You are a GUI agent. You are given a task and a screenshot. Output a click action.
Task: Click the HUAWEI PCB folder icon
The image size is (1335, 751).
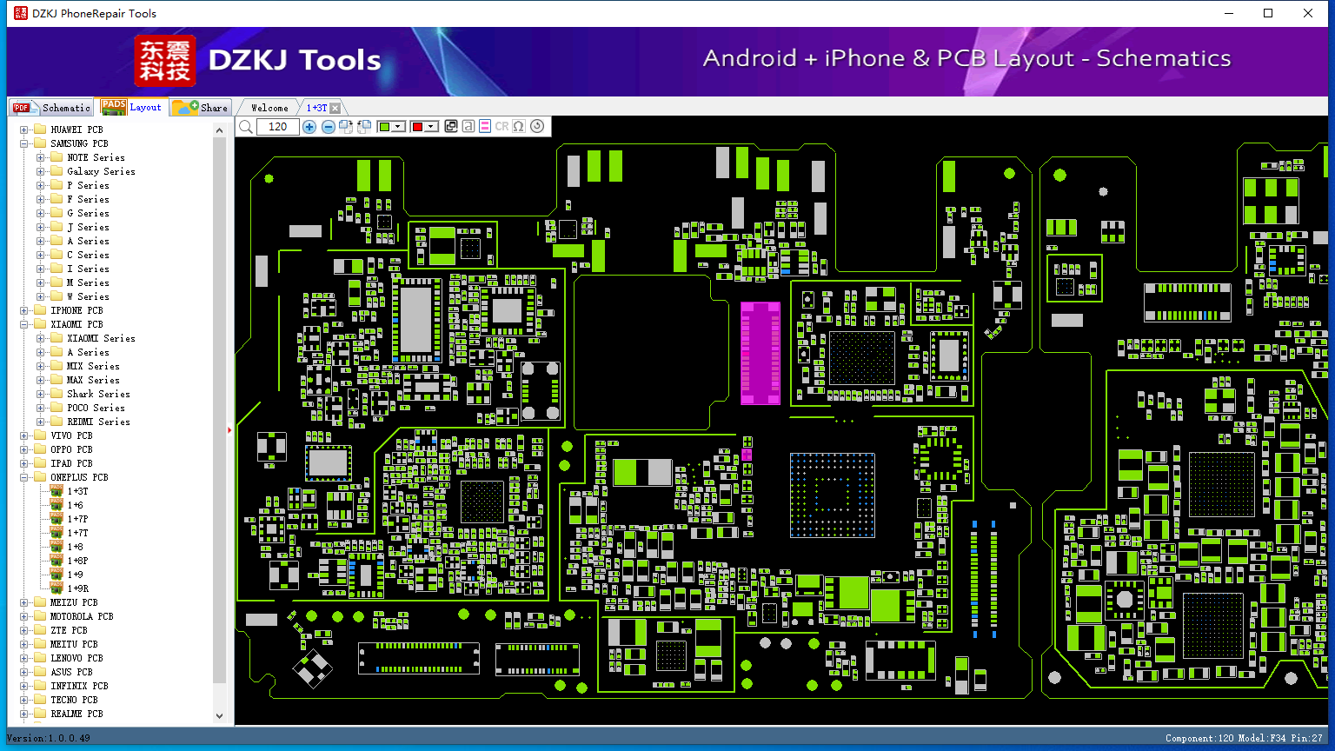click(x=39, y=130)
